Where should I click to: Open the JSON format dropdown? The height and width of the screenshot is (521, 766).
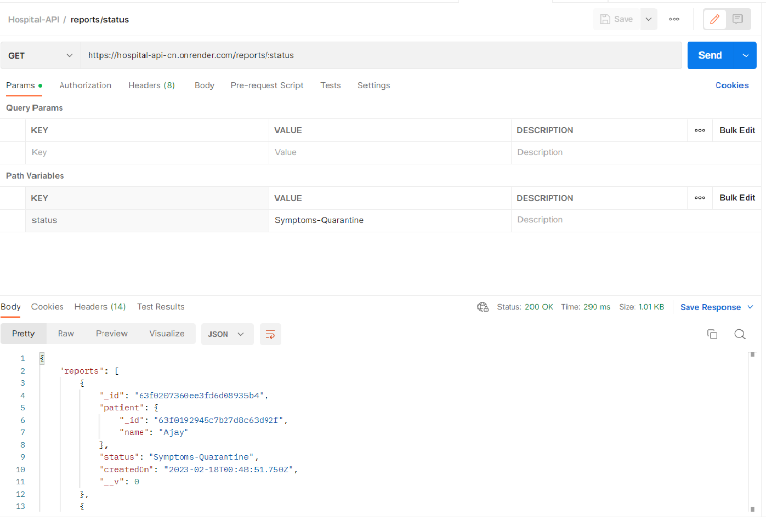click(227, 334)
